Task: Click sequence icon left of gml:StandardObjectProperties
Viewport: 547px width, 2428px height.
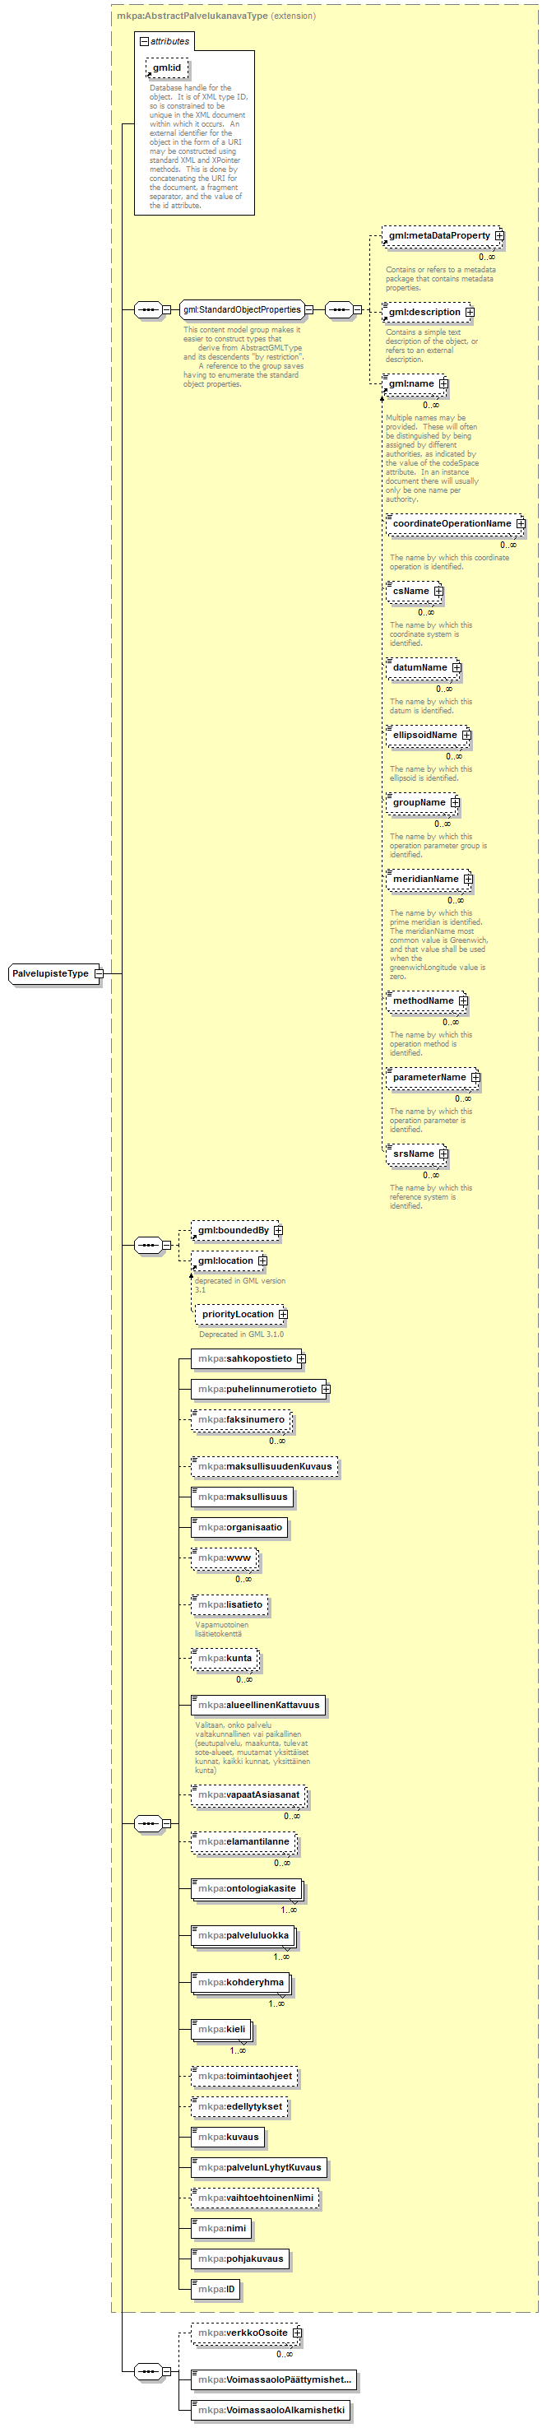Action: pos(148,309)
